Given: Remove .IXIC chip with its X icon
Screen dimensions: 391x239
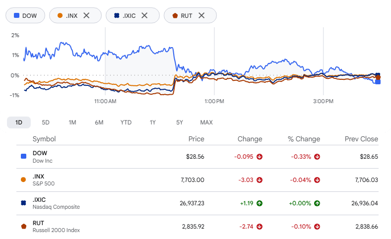Looking at the screenshot, I should click(x=144, y=15).
